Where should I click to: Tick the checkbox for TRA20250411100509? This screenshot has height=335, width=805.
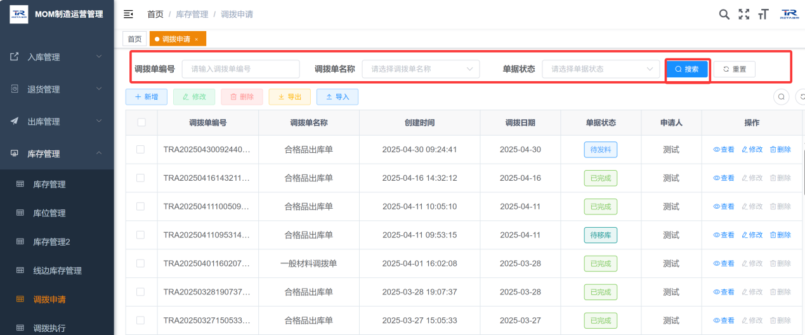click(x=140, y=207)
